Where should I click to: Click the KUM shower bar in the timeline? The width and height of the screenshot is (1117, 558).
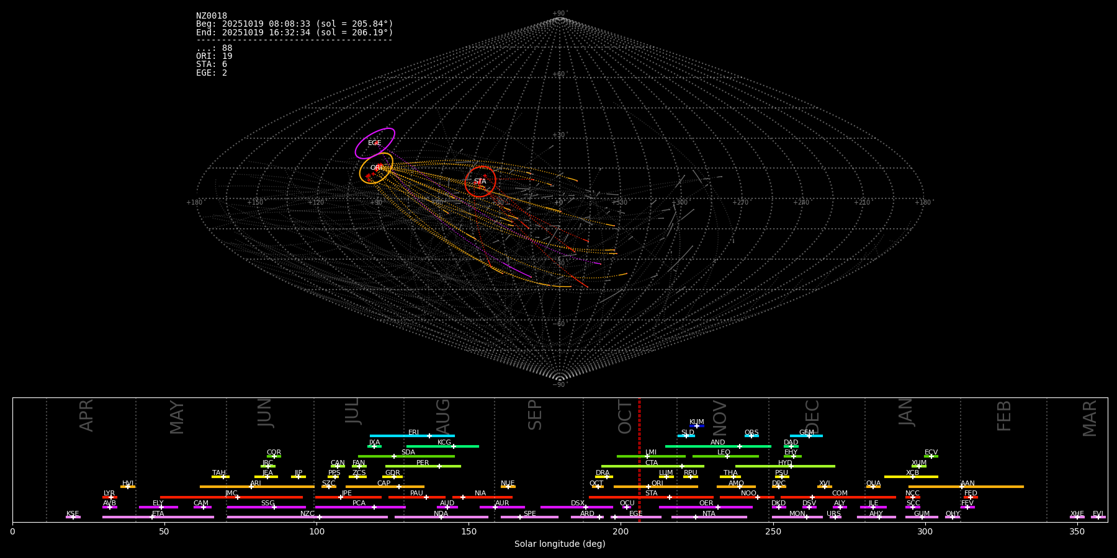[x=697, y=426]
